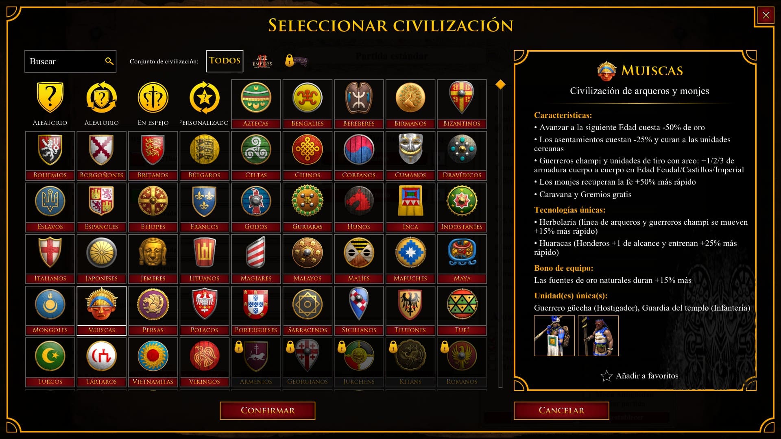This screenshot has width=781, height=439.
Task: Pick the Japoneses civilization icon
Action: [101, 259]
